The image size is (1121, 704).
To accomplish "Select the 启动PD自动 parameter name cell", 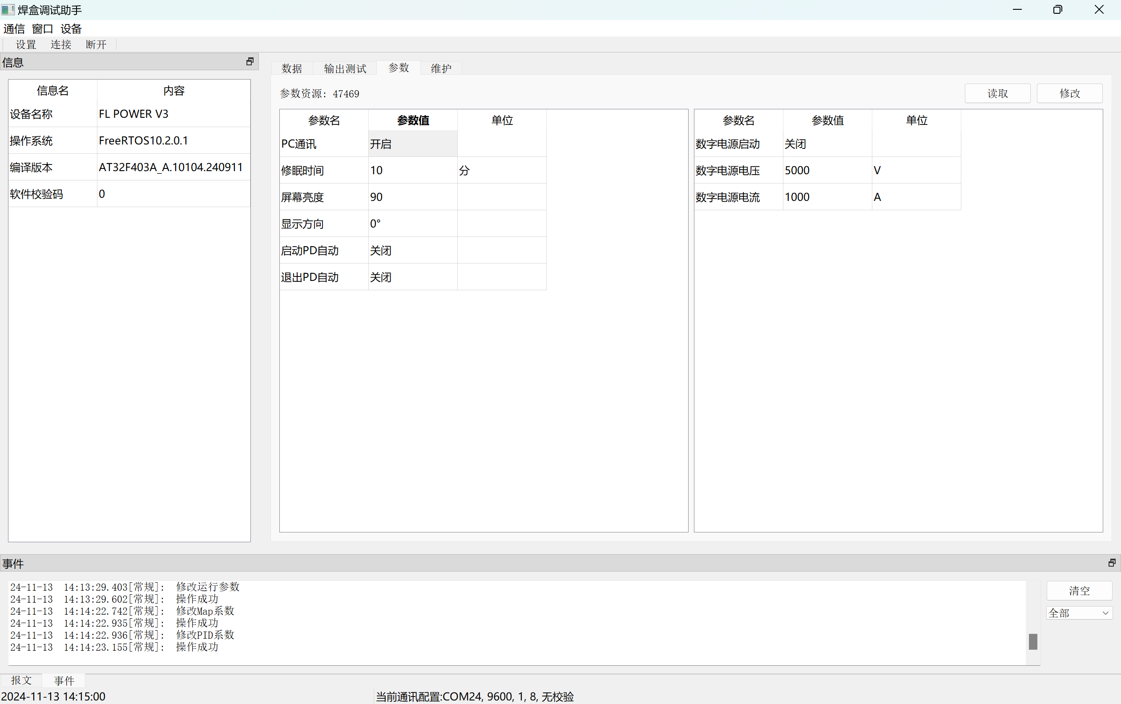I will (324, 250).
